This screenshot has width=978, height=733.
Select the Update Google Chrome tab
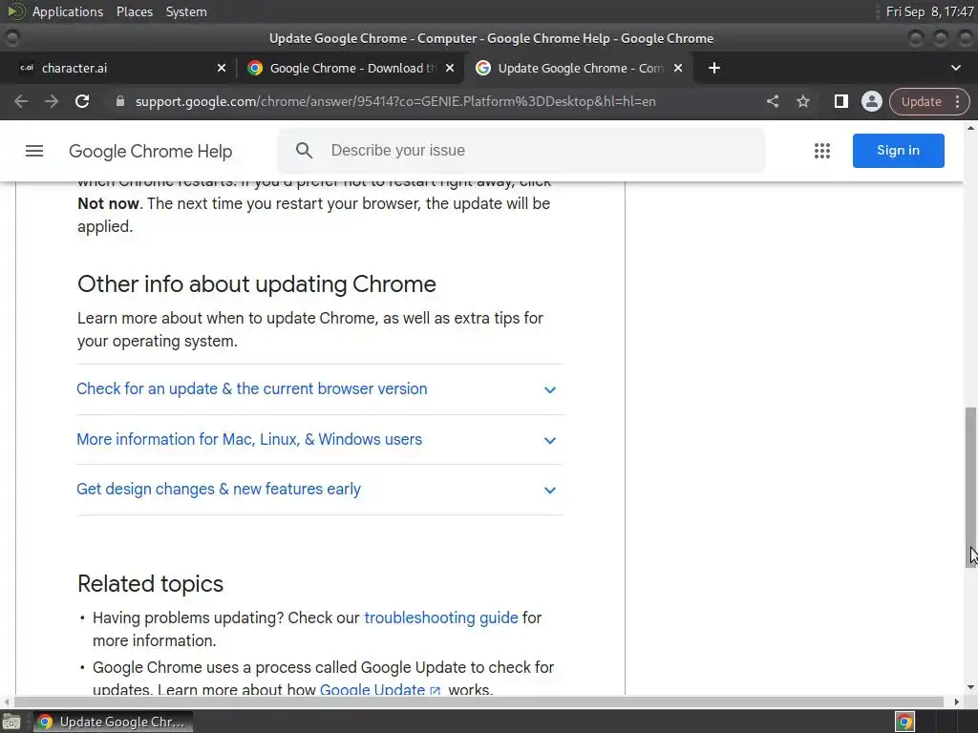[580, 68]
